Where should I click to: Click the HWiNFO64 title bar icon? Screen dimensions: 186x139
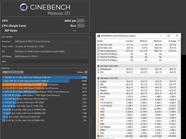(x=98, y=36)
